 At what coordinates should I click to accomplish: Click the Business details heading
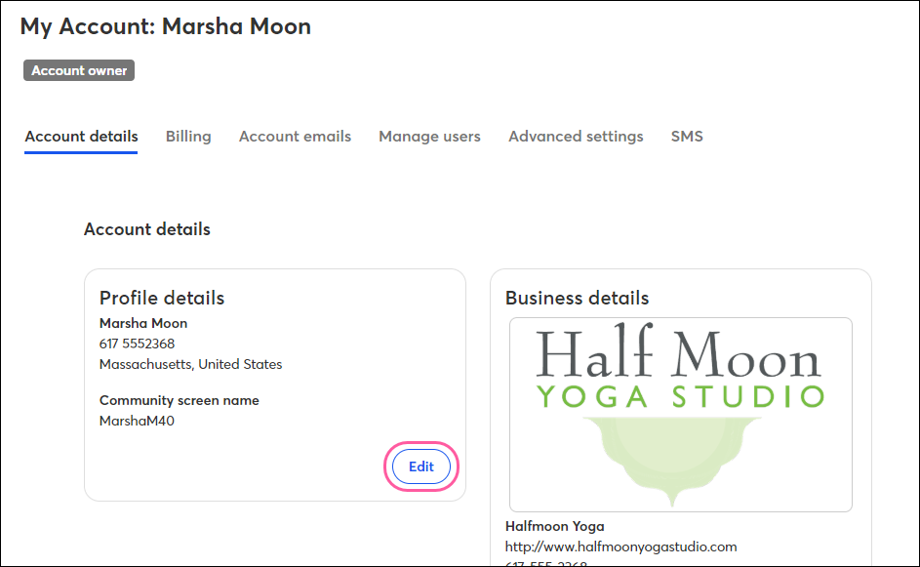[577, 298]
